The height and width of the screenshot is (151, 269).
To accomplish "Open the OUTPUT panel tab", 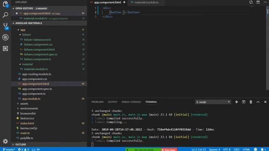I will pos(113,102).
